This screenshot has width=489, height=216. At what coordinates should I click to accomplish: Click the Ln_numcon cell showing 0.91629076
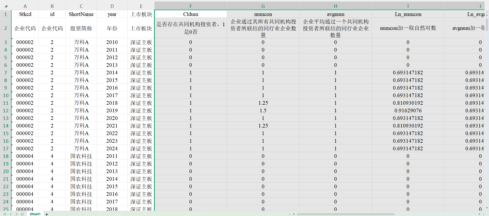pos(408,111)
